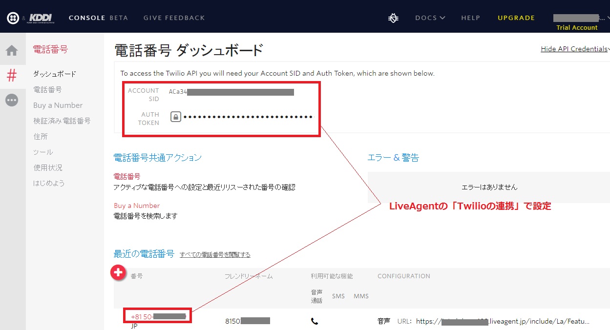
Task: Open 使用状況 in sidebar
Action: point(48,168)
